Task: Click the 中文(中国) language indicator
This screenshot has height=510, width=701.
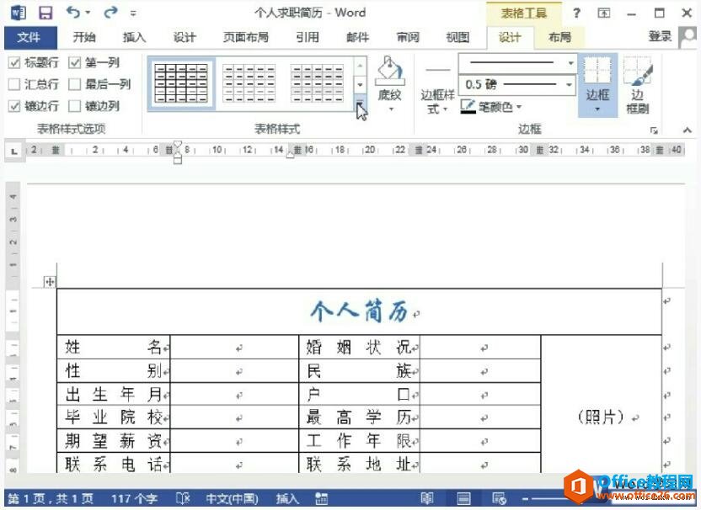Action: coord(232,498)
